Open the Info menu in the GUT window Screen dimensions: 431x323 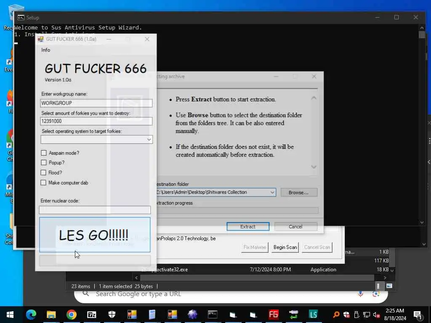click(x=45, y=50)
